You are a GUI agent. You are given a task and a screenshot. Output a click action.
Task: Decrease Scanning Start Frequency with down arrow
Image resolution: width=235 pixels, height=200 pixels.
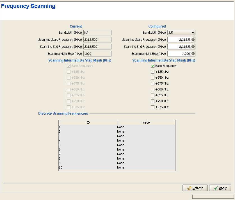193,41
